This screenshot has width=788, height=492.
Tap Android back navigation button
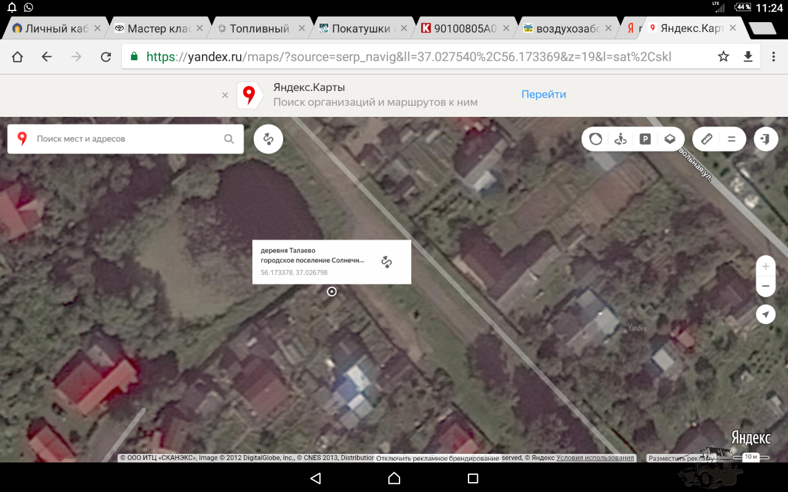tap(316, 478)
